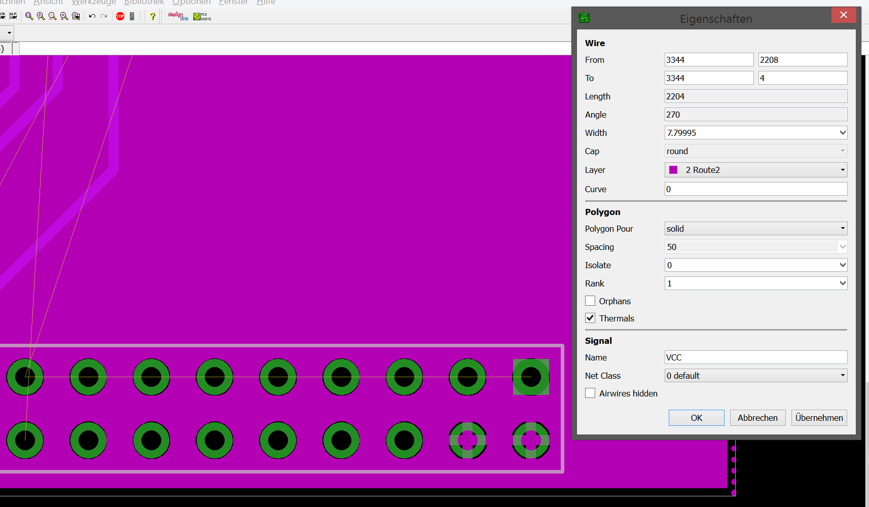Open the Fenster menu
The height and width of the screenshot is (507, 869).
[x=233, y=2]
